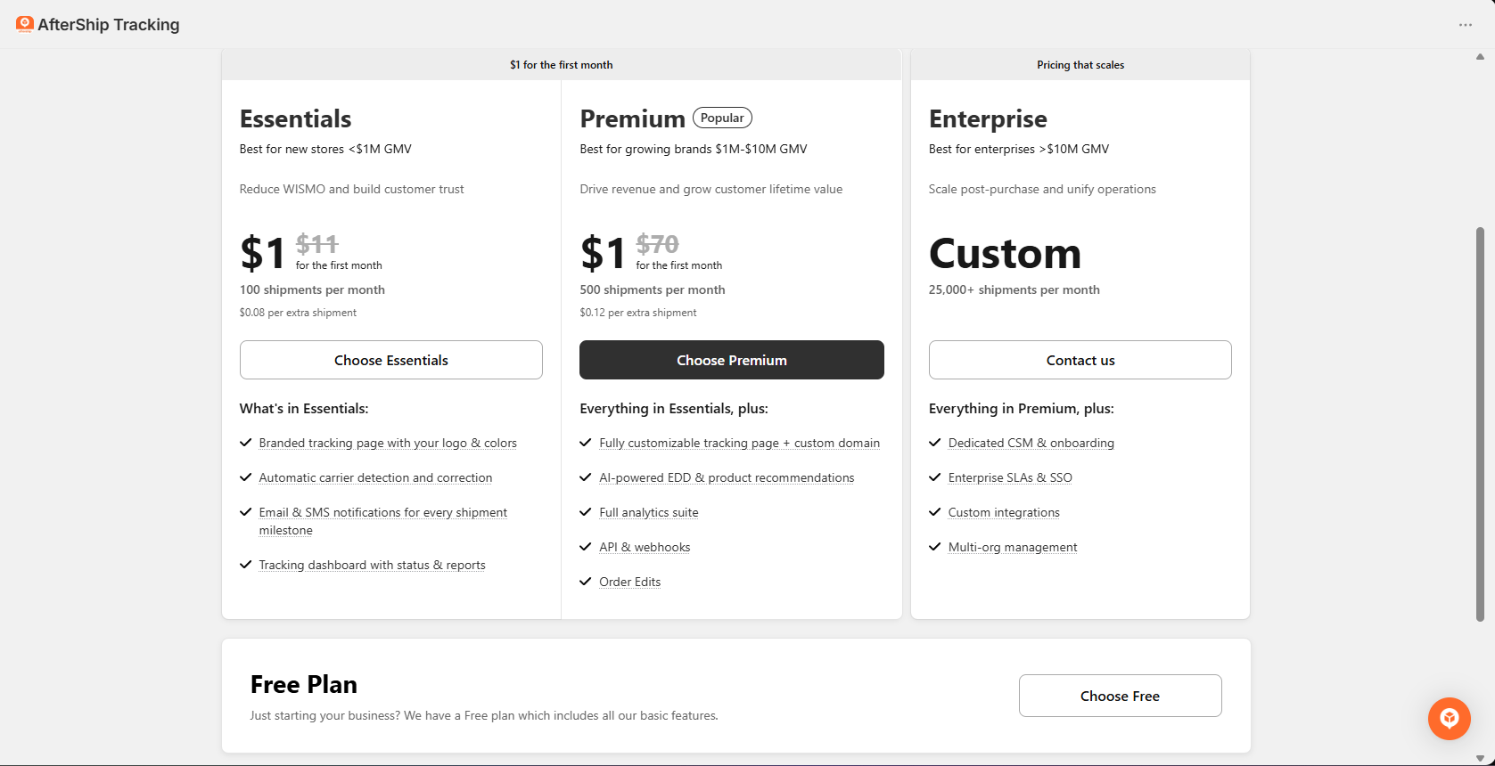Click the vertical page scrollbar thumb

point(1480,424)
